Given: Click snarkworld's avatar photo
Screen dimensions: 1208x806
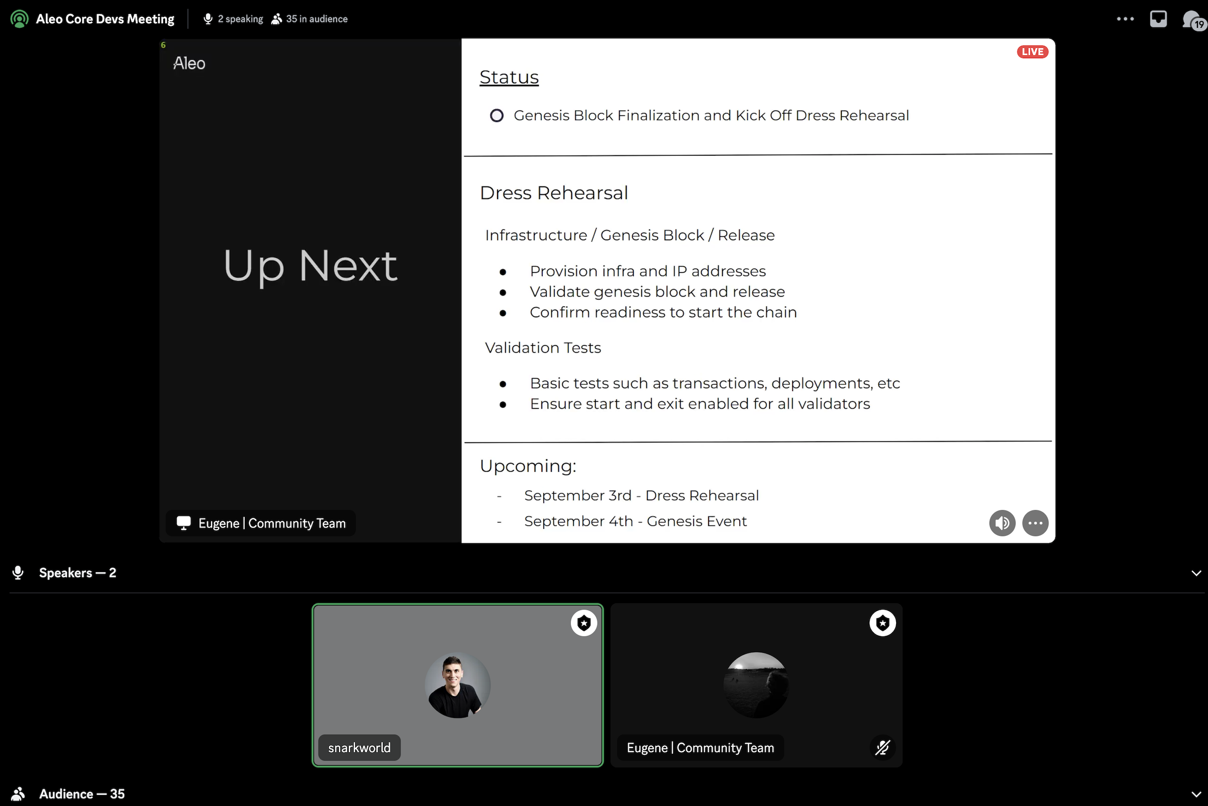Looking at the screenshot, I should click(458, 685).
